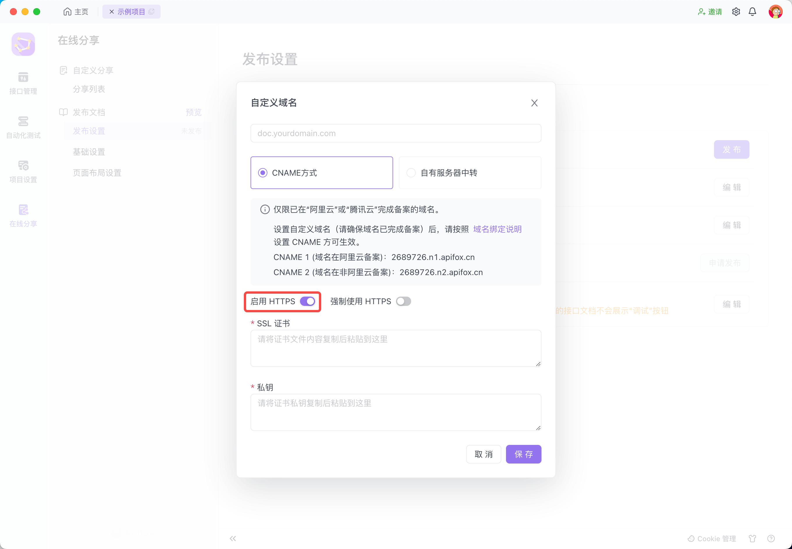
Task: Toggle the 启用 HTTPS switch
Action: coord(307,301)
